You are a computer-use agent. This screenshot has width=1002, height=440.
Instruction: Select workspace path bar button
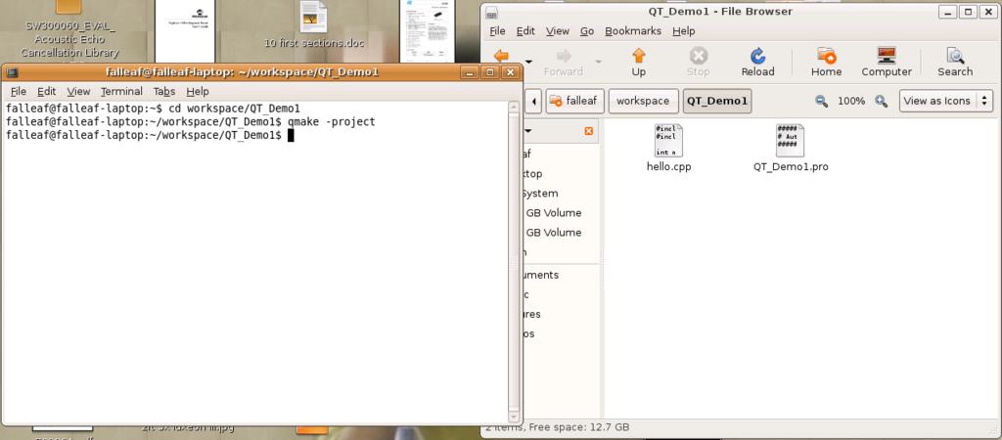click(x=643, y=101)
